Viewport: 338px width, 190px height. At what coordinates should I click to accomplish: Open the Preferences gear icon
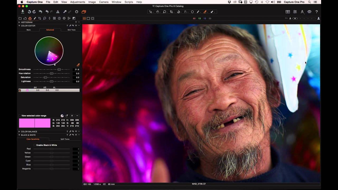pos(77,12)
